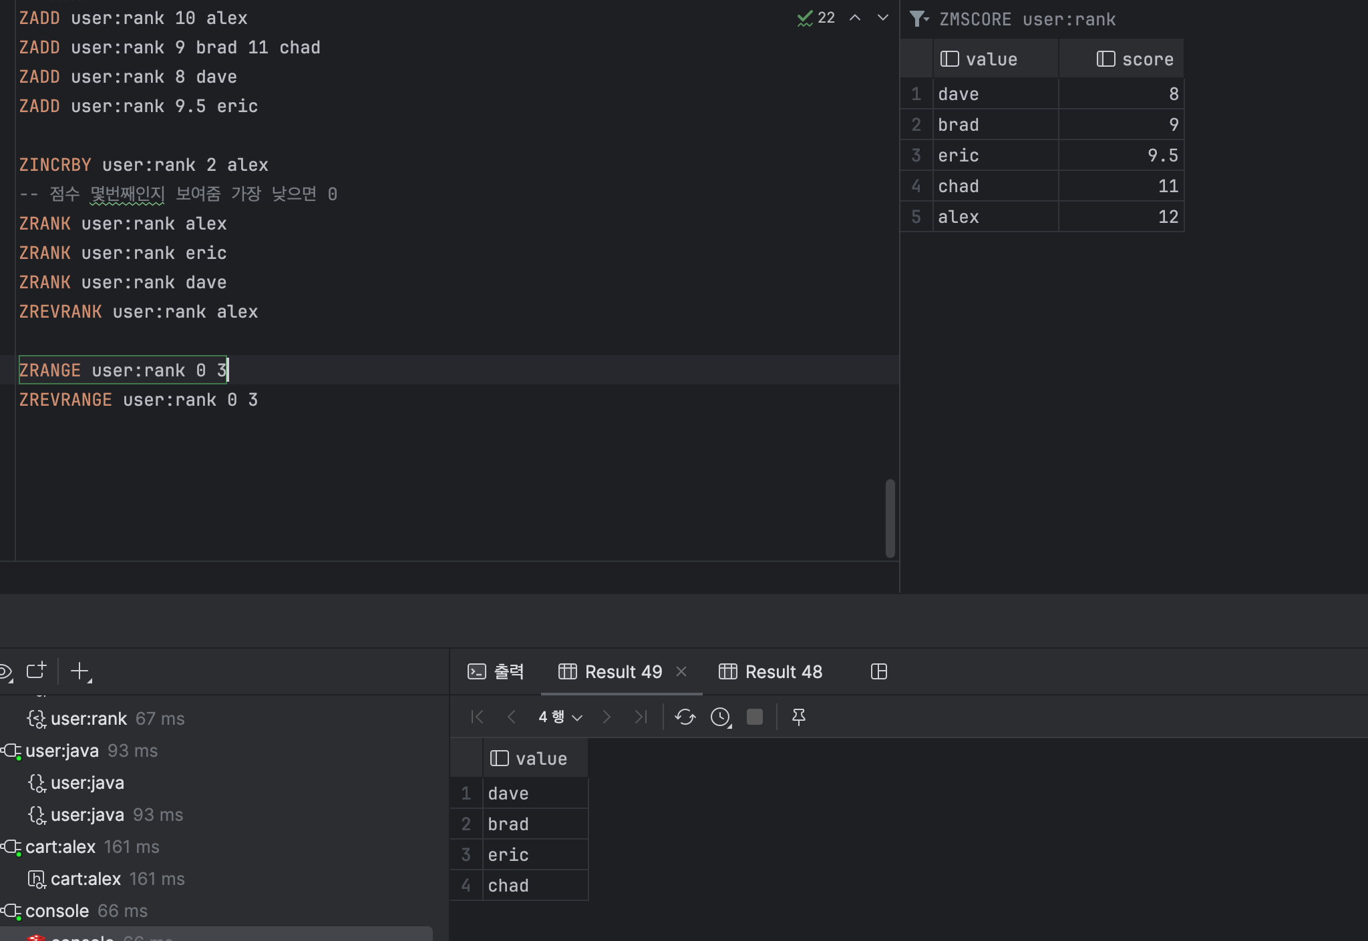1368x941 pixels.
Task: Click the plus add icon in services
Action: [x=80, y=671]
